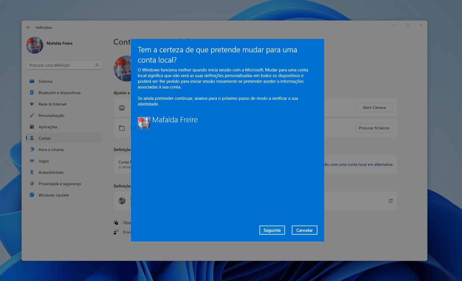The width and height of the screenshot is (462, 281).
Task: Open Hora e idioma settings
Action: click(x=64, y=150)
